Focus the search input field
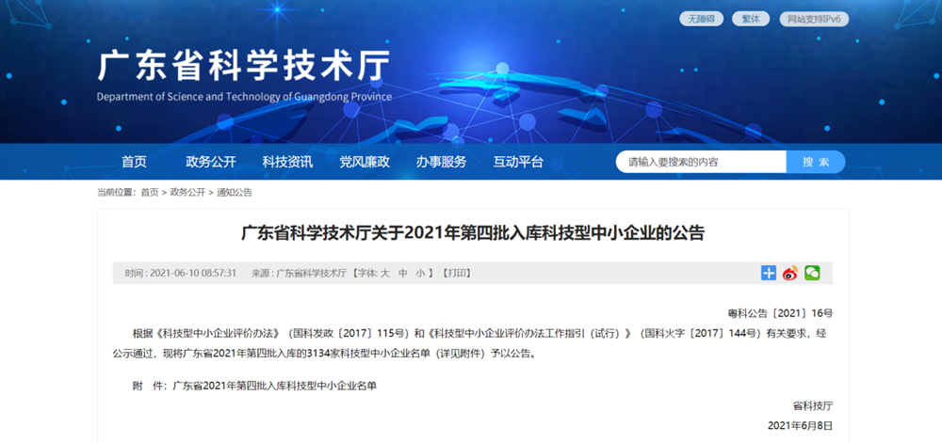Screen dimensions: 942x443 (x=701, y=162)
